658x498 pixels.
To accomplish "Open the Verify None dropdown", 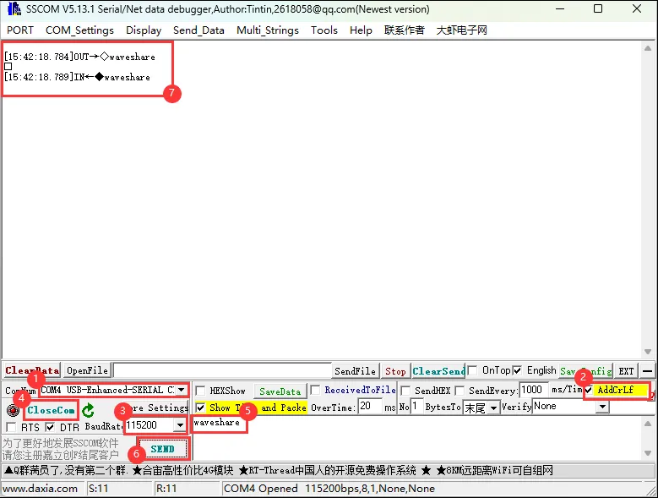I will coord(601,408).
